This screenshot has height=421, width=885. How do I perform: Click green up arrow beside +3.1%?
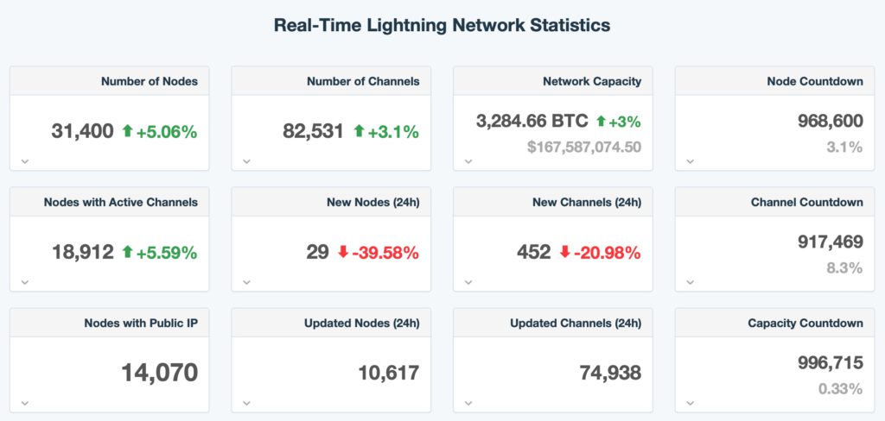click(x=359, y=131)
